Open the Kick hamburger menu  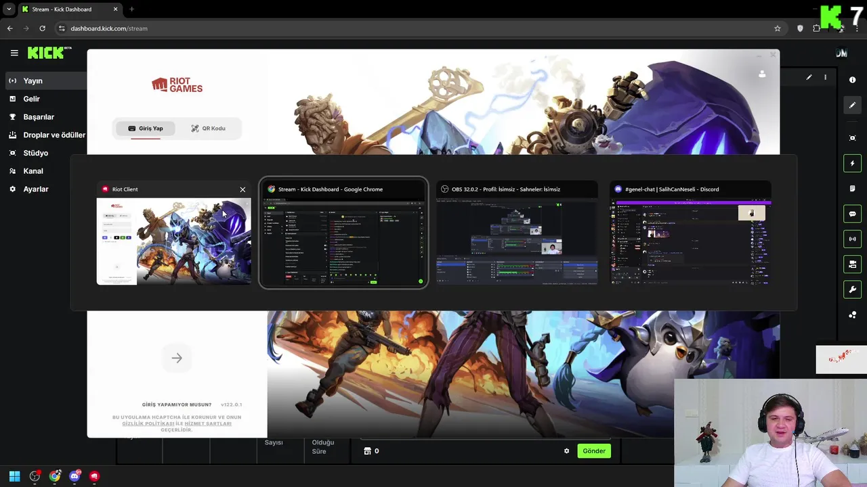coord(14,53)
